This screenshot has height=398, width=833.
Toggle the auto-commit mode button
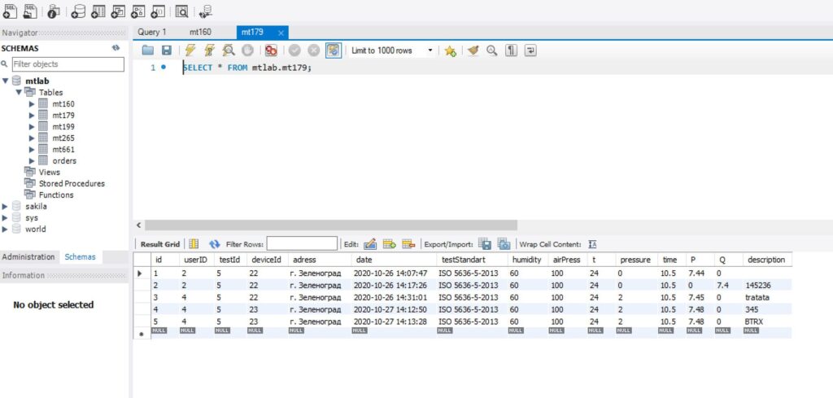[333, 50]
